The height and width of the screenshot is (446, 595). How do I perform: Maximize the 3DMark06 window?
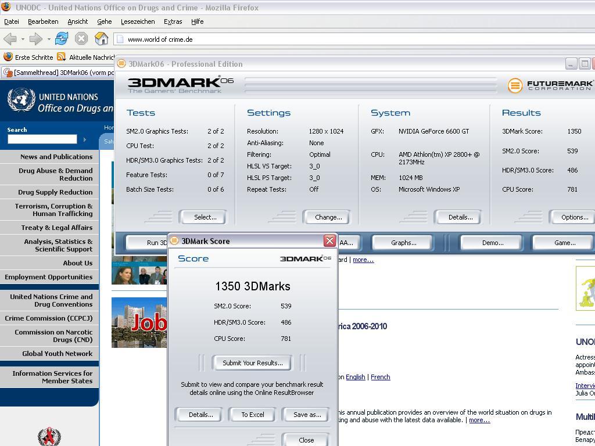click(x=585, y=64)
